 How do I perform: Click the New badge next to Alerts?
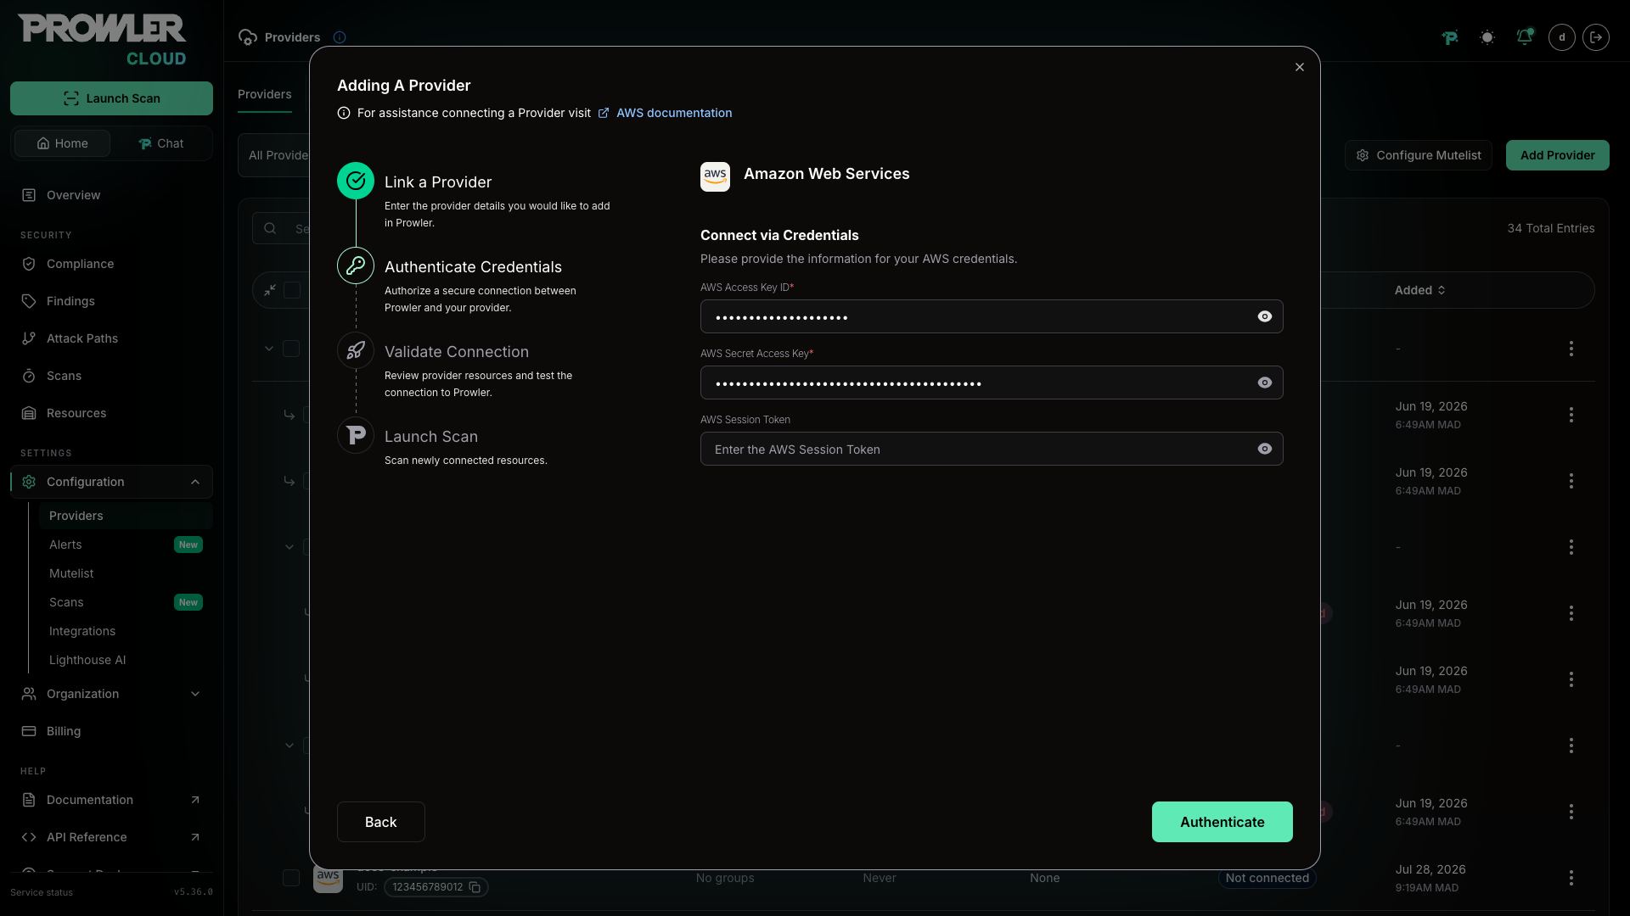pyautogui.click(x=188, y=545)
